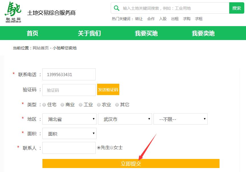Viewport: 246px width, 172px height.
Task: Select 工业 land type radio
Action: point(81,105)
